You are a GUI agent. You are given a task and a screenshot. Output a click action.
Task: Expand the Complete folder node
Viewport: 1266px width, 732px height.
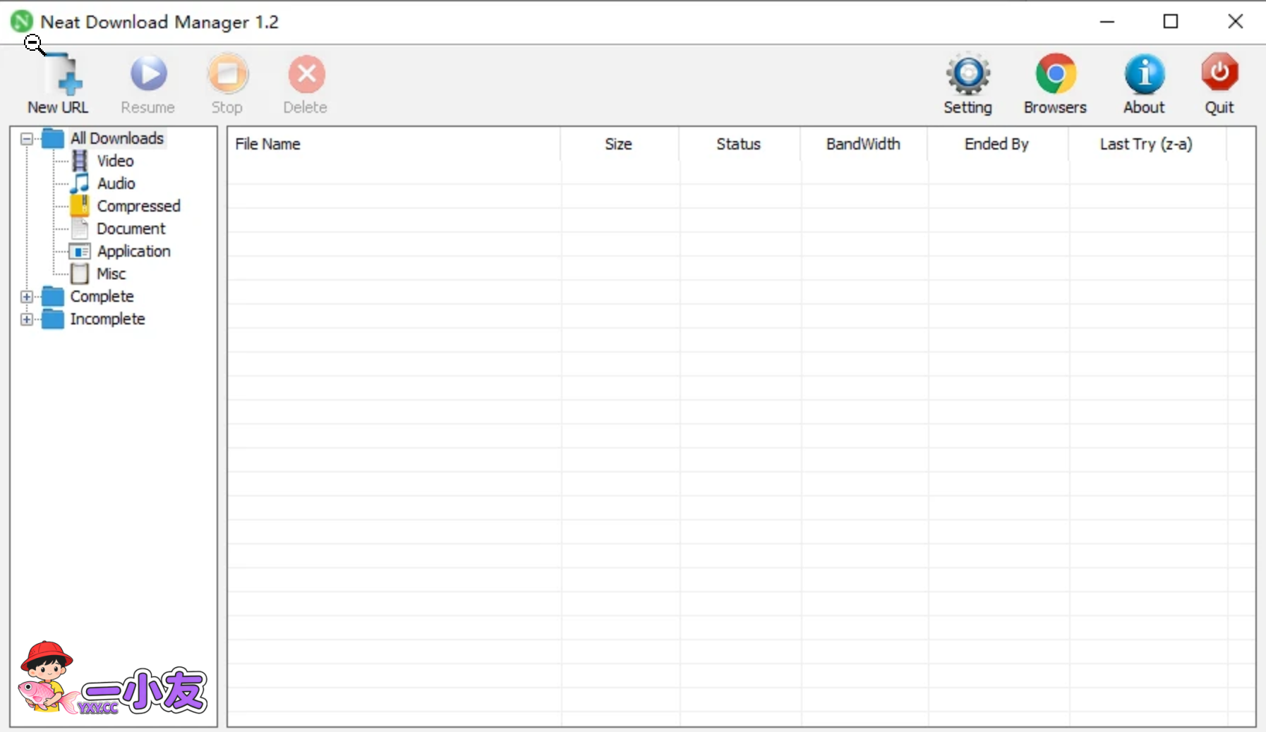[x=27, y=297]
